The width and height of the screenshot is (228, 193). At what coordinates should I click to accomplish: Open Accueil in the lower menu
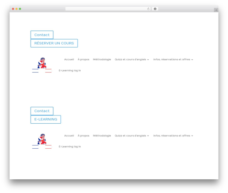(69, 136)
